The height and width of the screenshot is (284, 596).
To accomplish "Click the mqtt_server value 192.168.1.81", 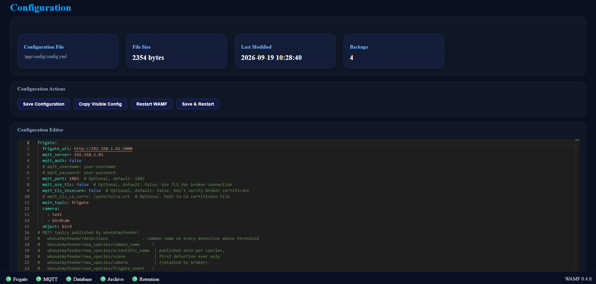I will click(89, 155).
